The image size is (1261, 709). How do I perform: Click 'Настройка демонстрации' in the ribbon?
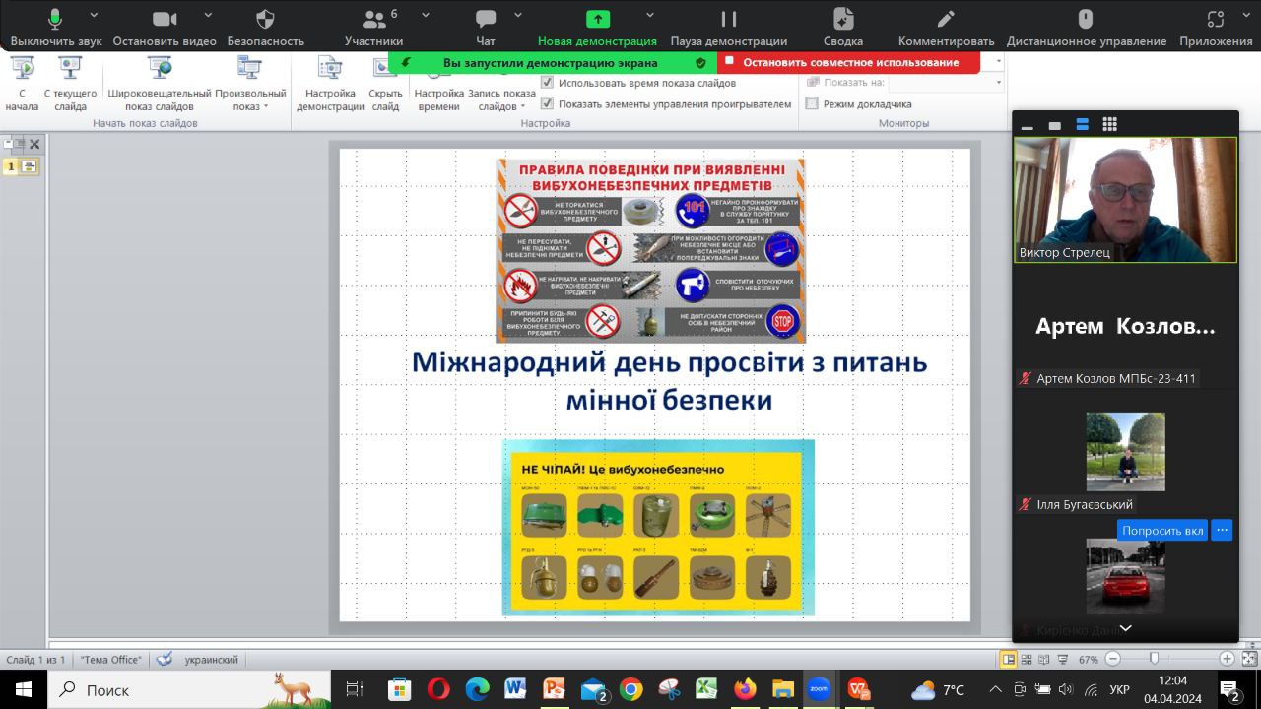330,85
